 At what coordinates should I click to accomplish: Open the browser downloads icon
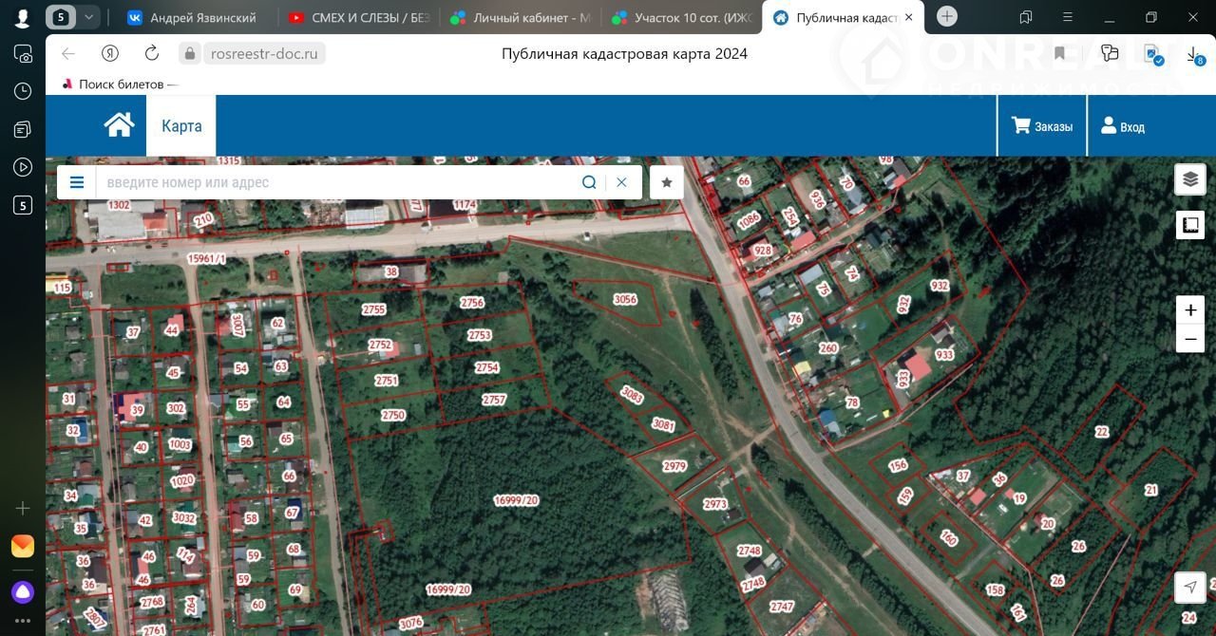pyautogui.click(x=1194, y=54)
